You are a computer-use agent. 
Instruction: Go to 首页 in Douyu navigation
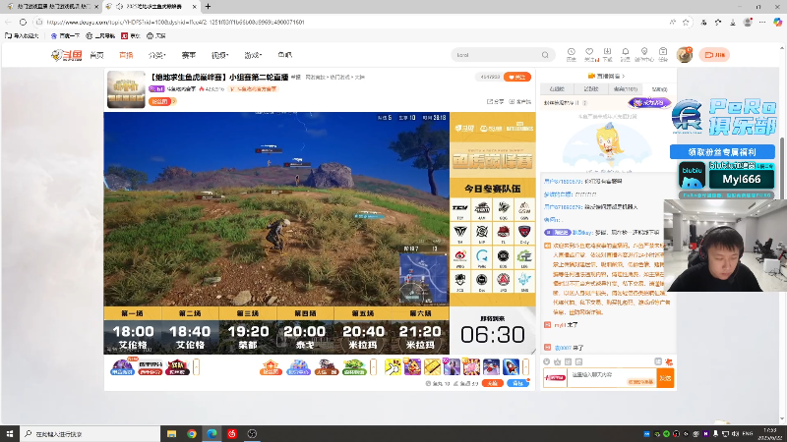pos(96,55)
